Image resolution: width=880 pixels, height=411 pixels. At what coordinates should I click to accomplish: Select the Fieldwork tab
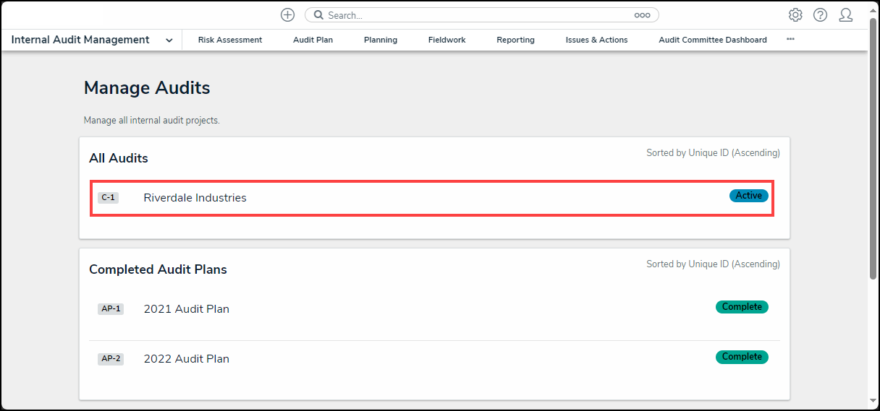coord(447,40)
